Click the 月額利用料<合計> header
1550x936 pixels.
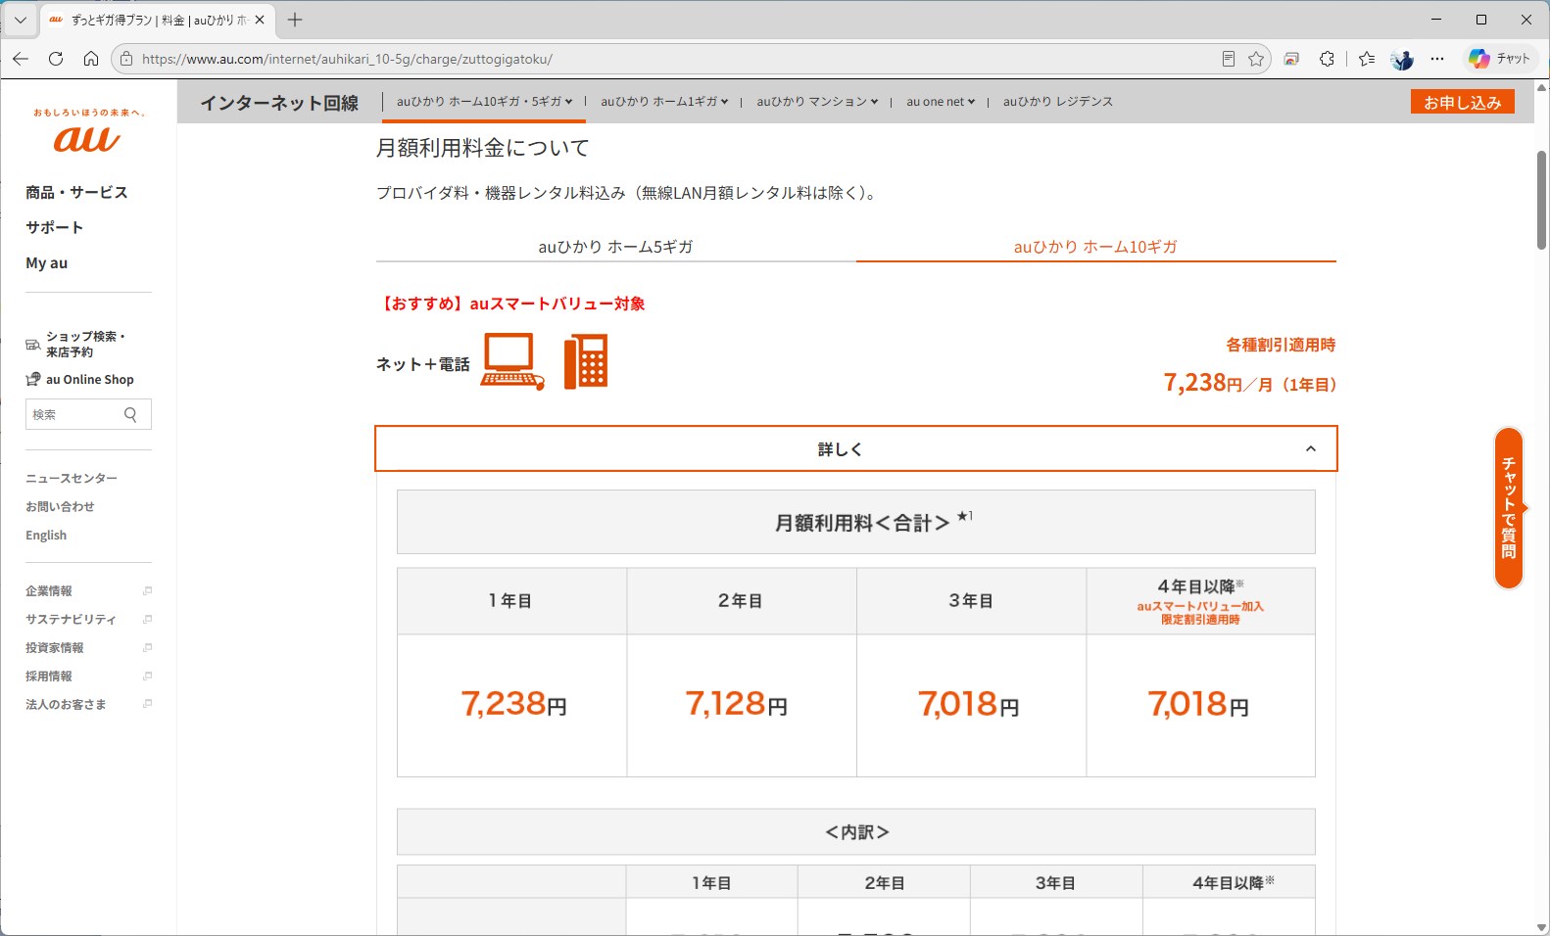pyautogui.click(x=856, y=522)
